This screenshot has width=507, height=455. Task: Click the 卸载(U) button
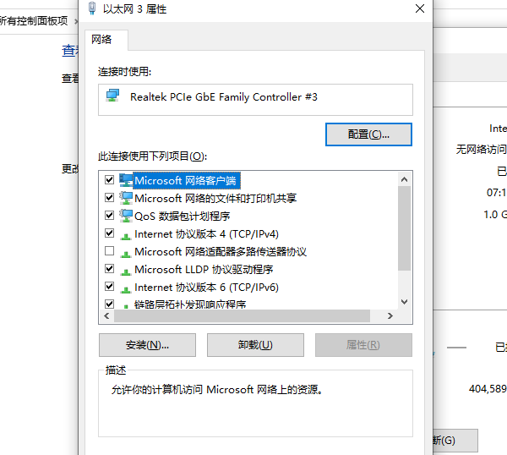(255, 345)
